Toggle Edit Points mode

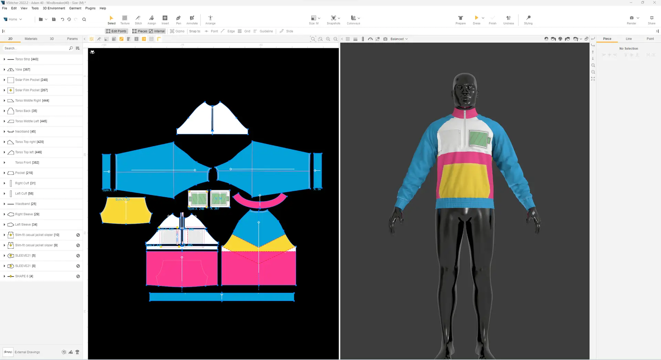116,31
